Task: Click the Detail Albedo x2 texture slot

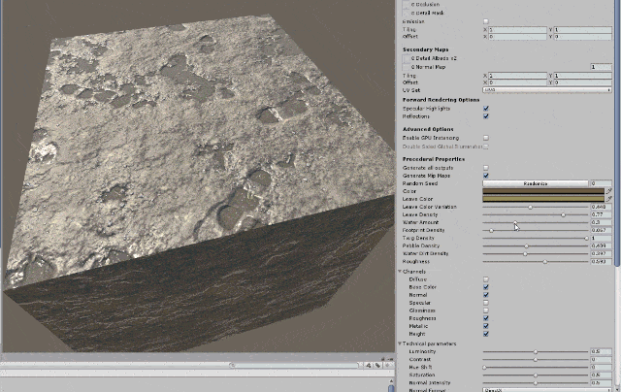Action: point(408,58)
